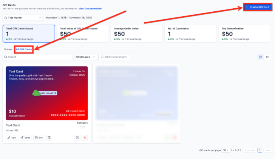Change gift cards per page dropdown

point(226,150)
